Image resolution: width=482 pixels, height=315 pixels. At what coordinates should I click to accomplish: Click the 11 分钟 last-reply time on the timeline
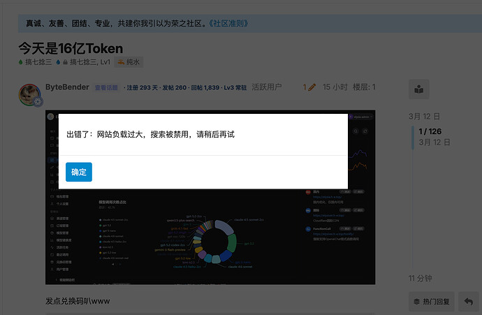click(421, 279)
